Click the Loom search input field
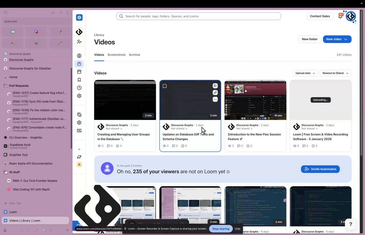Image resolution: width=365 pixels, height=235 pixels. click(x=198, y=16)
